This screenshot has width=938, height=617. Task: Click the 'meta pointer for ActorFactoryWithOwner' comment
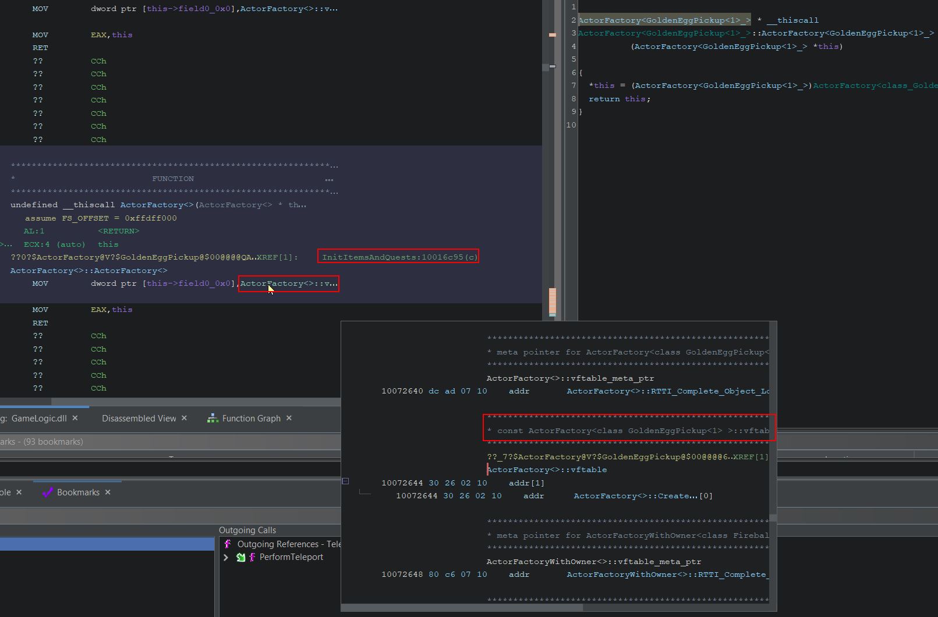pos(628,536)
